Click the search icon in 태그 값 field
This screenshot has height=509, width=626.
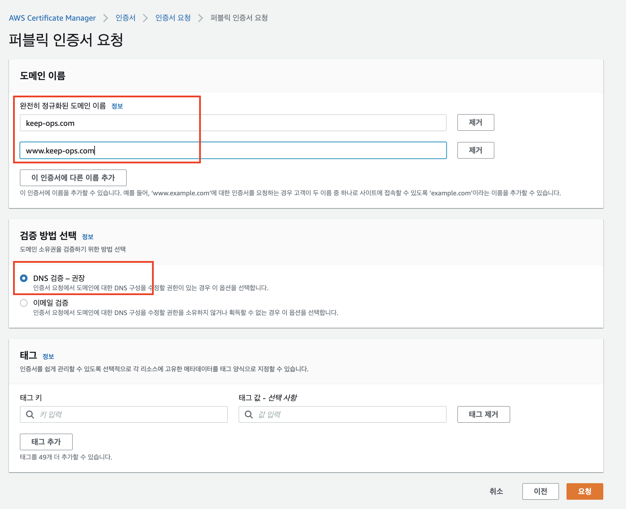(249, 414)
